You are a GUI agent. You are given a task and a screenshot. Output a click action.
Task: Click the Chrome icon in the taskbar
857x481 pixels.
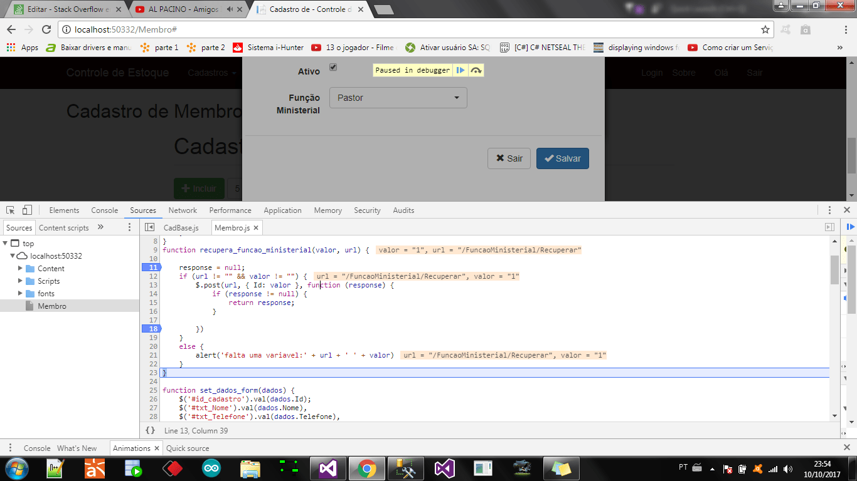[x=367, y=468]
